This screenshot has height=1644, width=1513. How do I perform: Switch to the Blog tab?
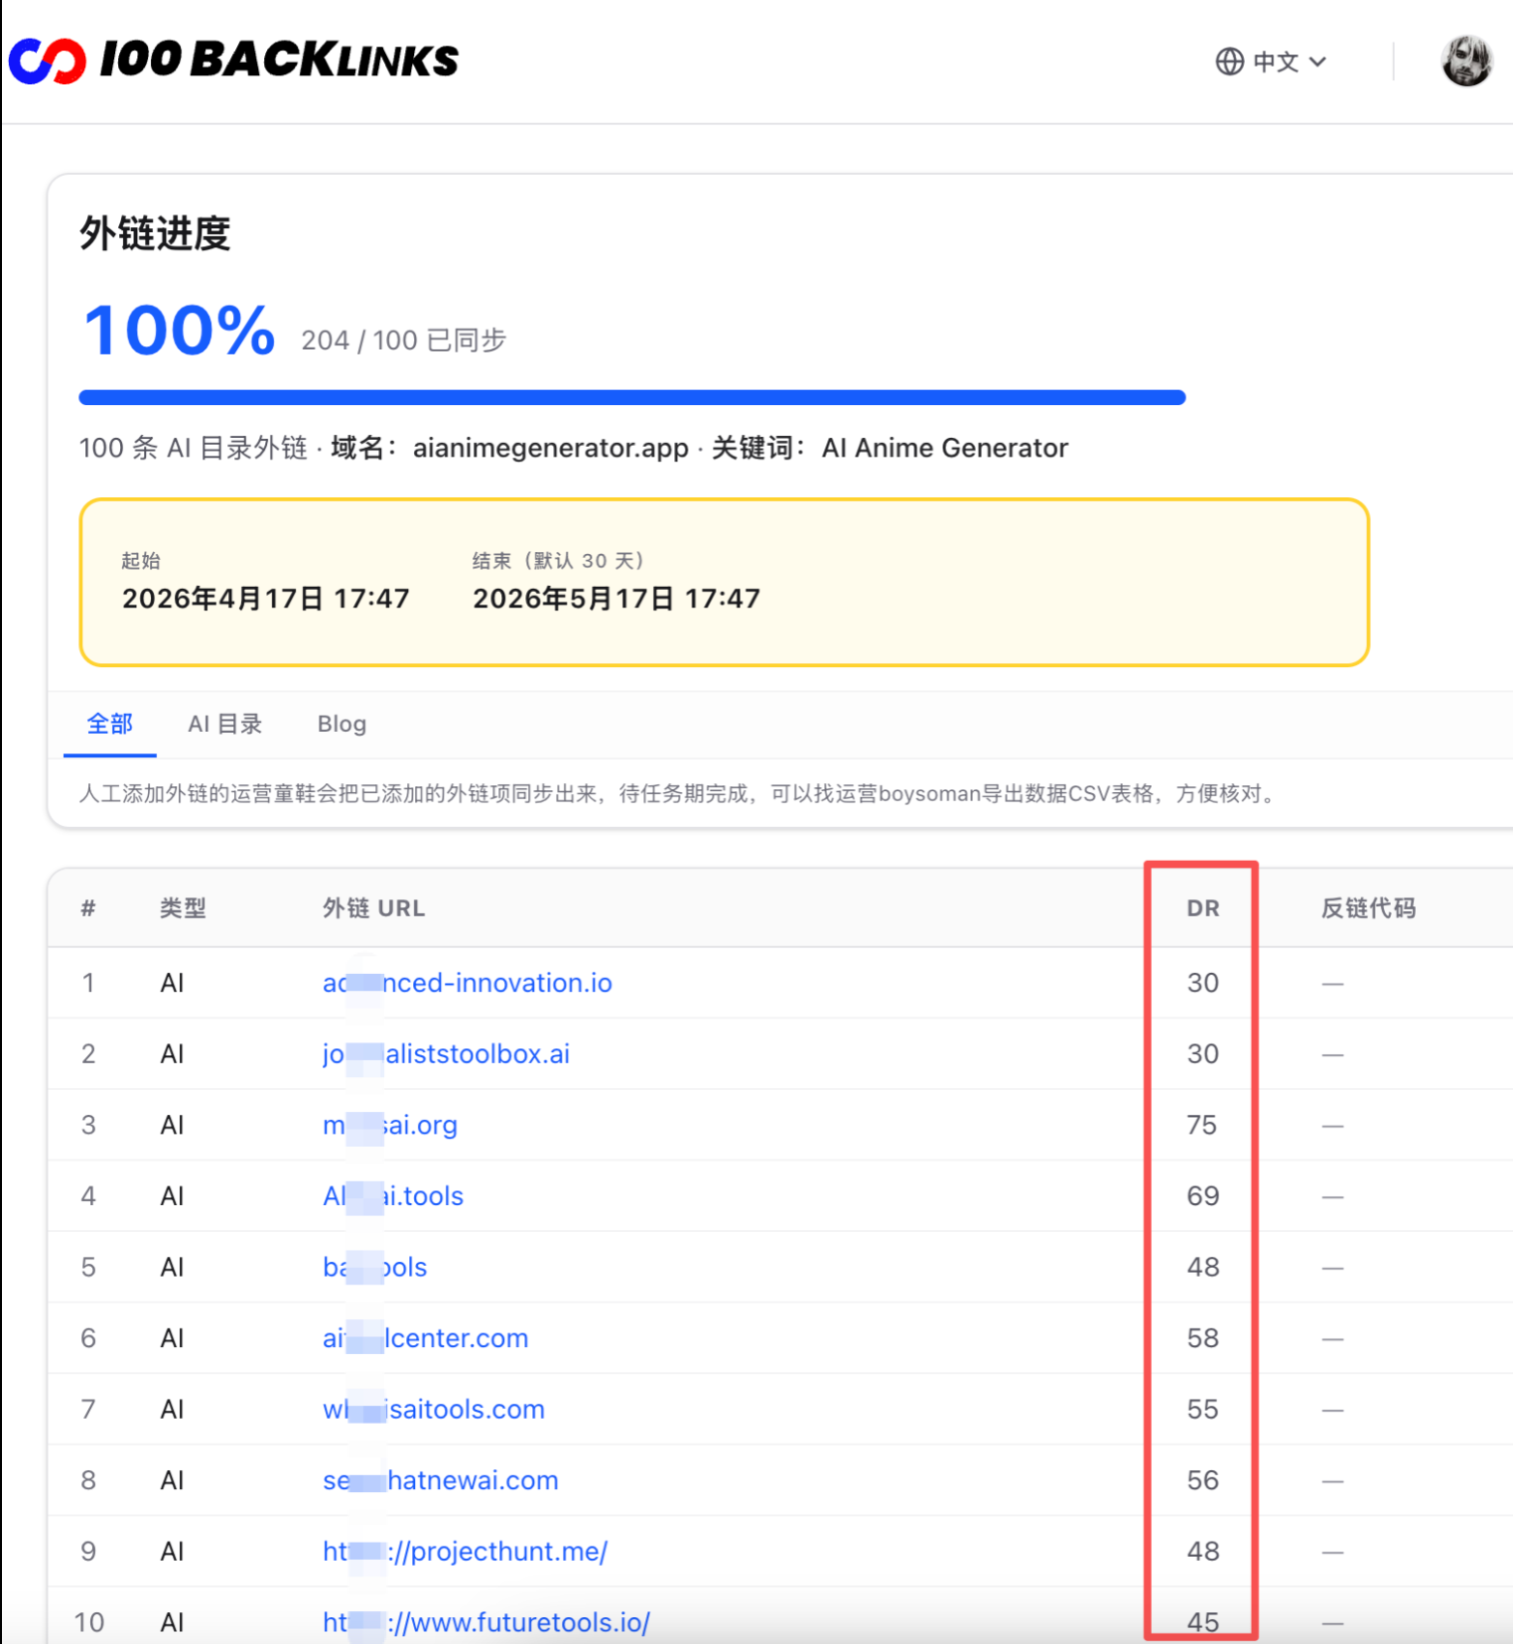click(342, 724)
